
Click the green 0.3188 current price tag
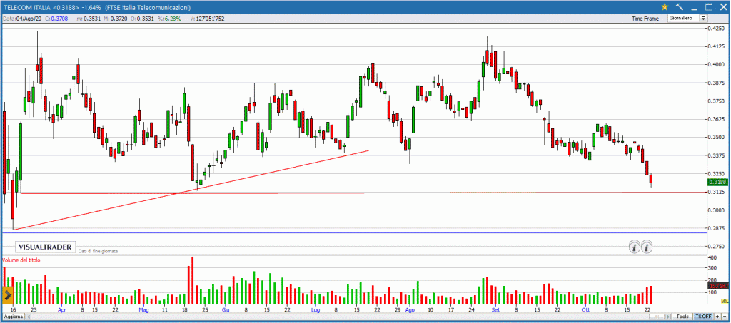coord(718,183)
